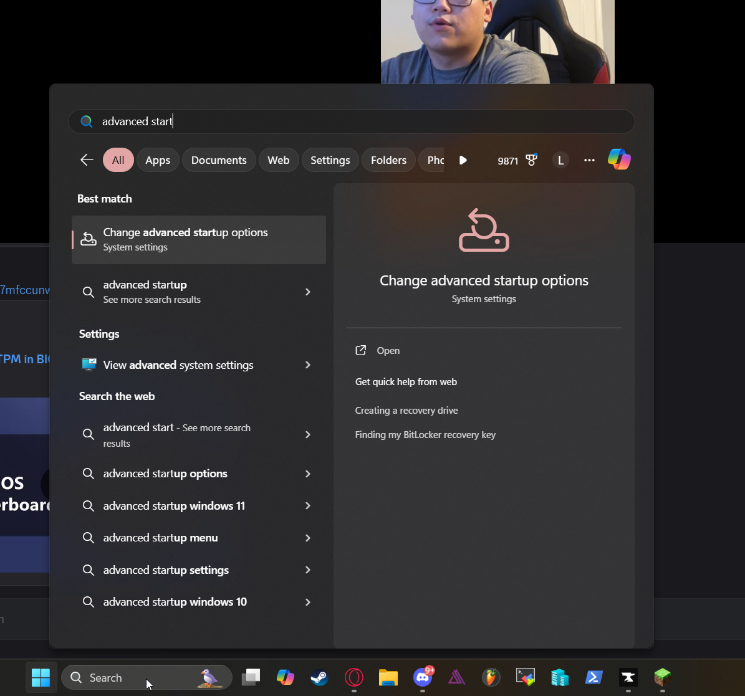Open Opera browser from the taskbar
Image resolution: width=745 pixels, height=696 pixels.
(354, 677)
